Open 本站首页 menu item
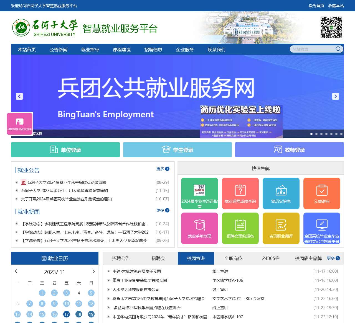355x323 pixels. pos(27,50)
